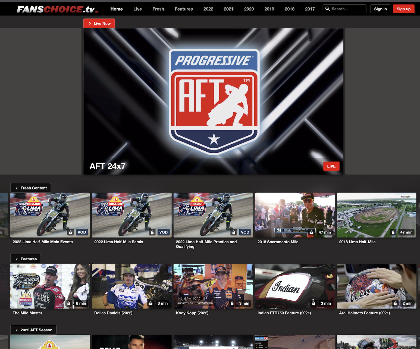Open the 2018 Sacramento Mile thumbnail
Screen dimensions: 420x349
(295, 215)
